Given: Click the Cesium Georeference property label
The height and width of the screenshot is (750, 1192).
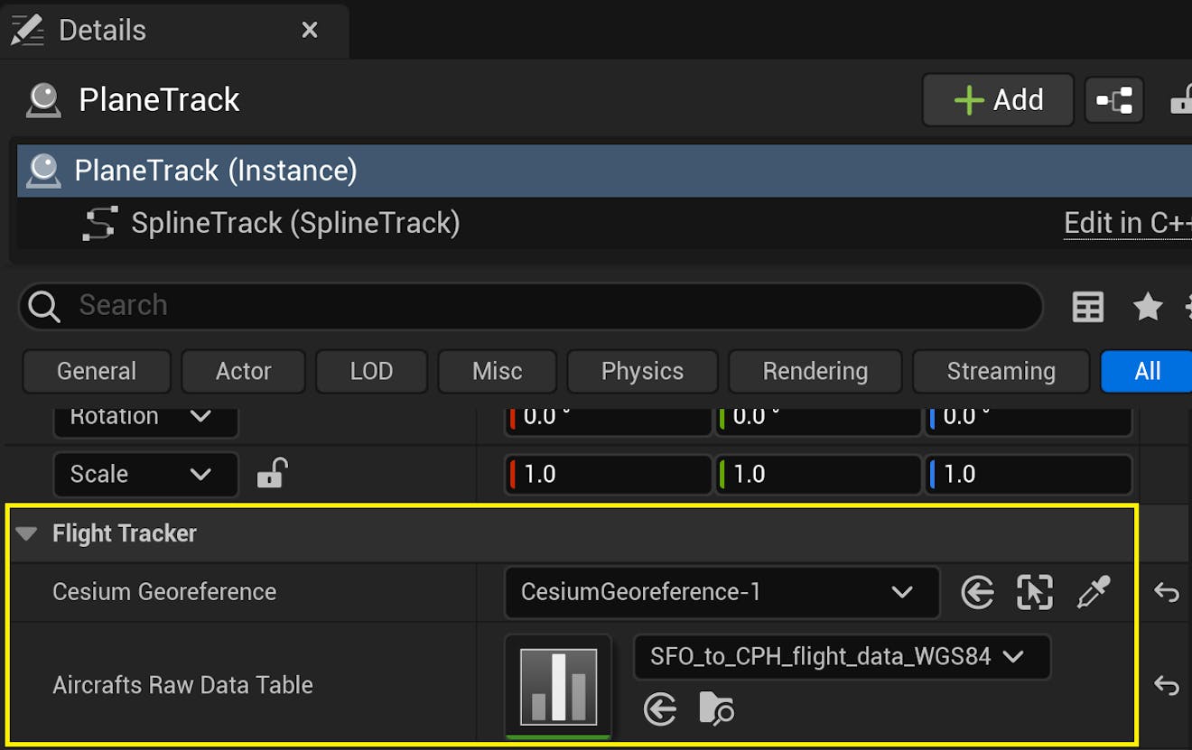Looking at the screenshot, I should pos(164,592).
